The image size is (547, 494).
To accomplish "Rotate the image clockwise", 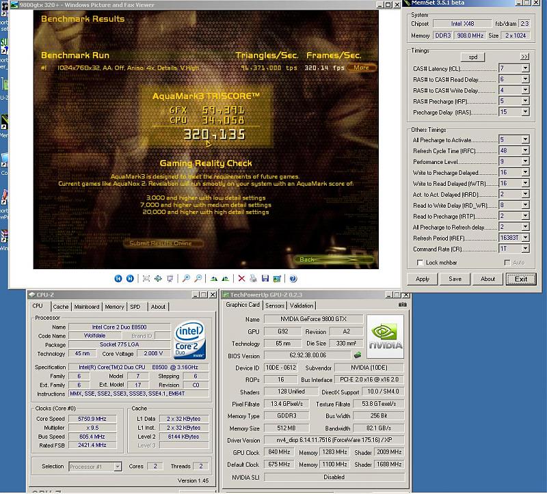I will coord(214,278).
